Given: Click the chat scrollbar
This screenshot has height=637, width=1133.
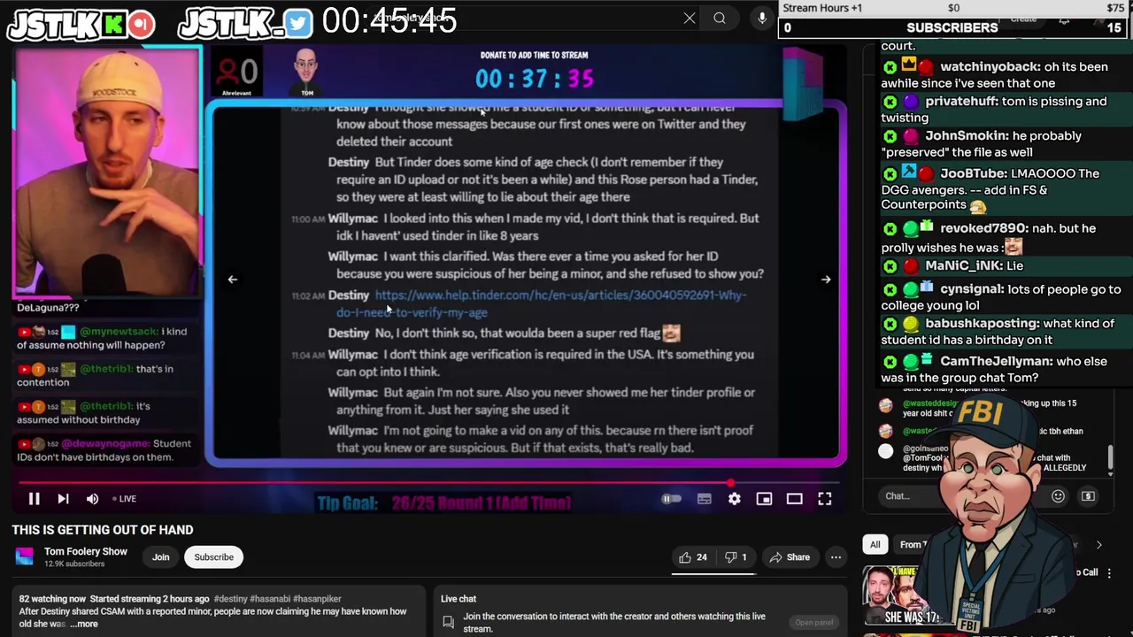Looking at the screenshot, I should (x=1110, y=458).
